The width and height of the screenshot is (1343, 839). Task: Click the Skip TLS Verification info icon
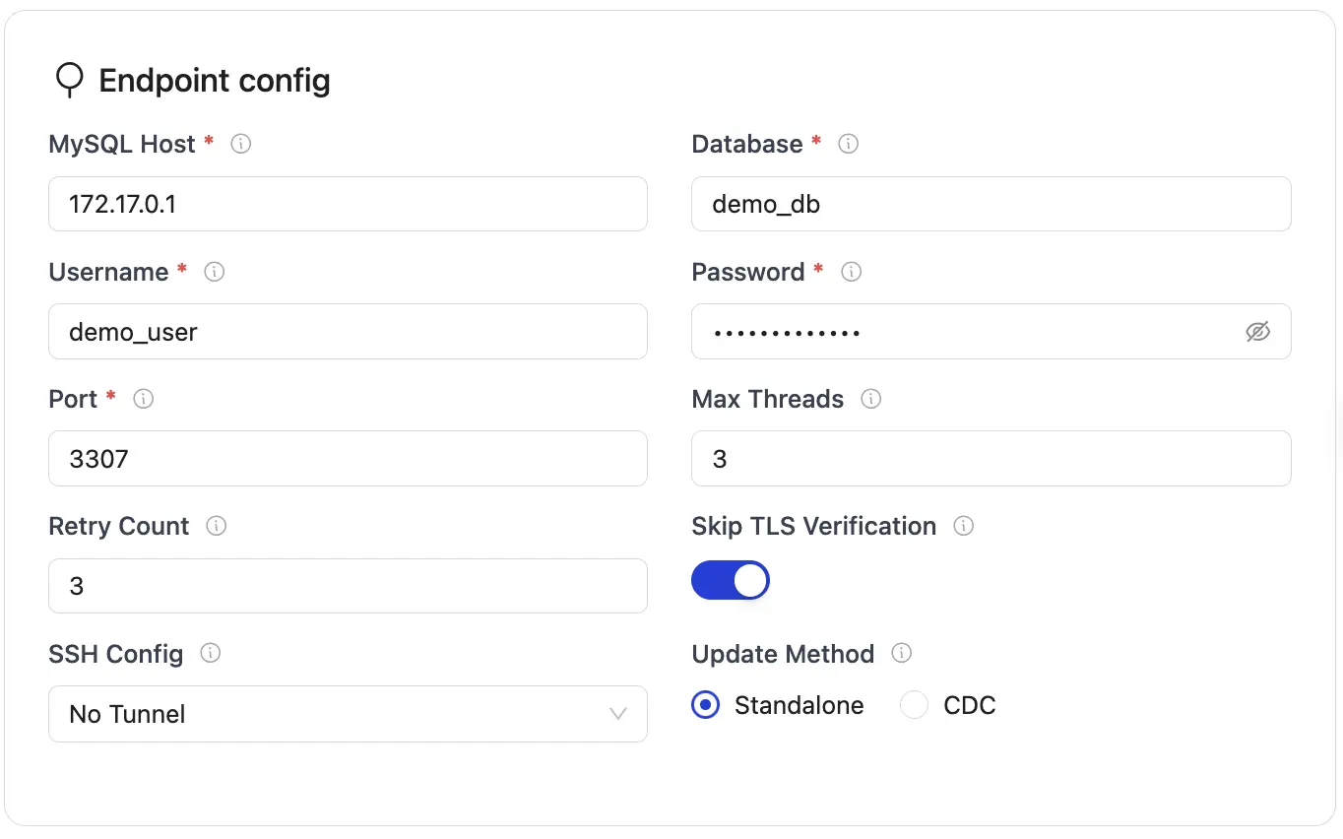point(963,526)
